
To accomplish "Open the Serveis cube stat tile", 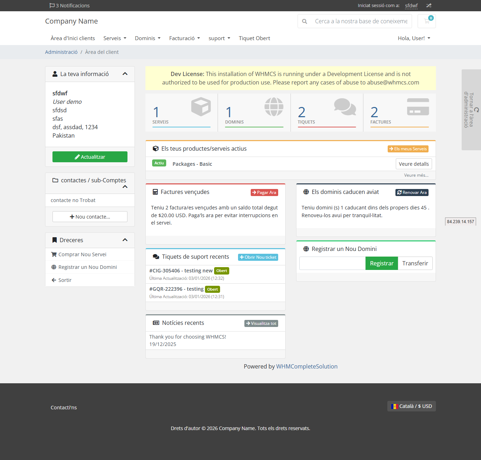I will point(181,113).
